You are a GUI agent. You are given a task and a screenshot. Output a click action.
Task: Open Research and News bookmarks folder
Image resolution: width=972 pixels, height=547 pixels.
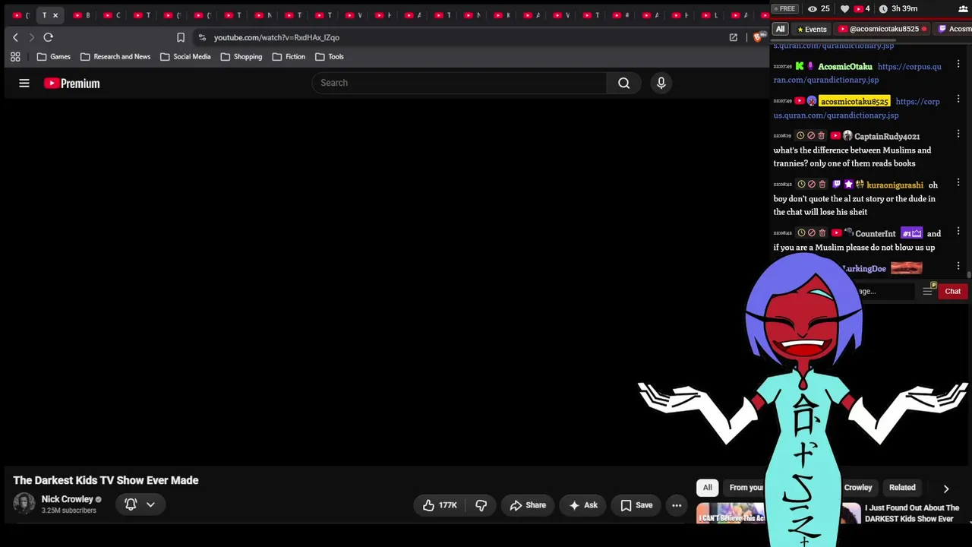115,57
